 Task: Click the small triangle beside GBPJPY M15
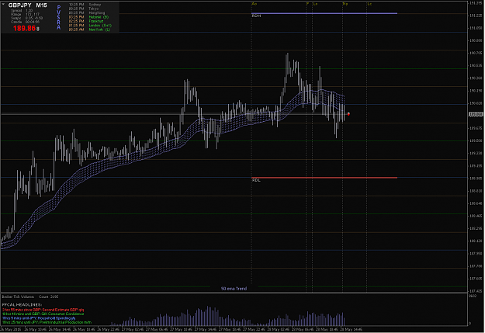(x=3, y=5)
